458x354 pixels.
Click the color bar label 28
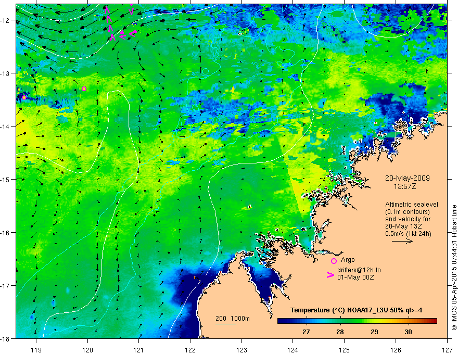click(340, 332)
